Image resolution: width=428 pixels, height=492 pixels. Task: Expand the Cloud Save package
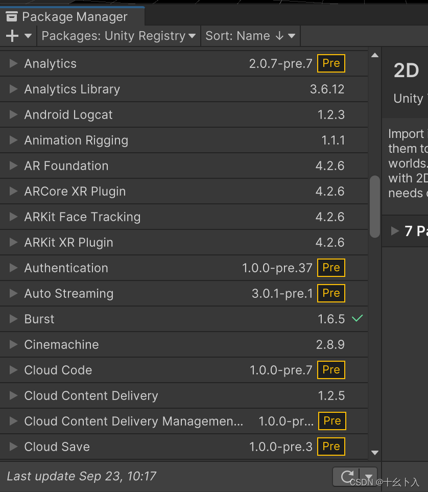[x=13, y=447]
